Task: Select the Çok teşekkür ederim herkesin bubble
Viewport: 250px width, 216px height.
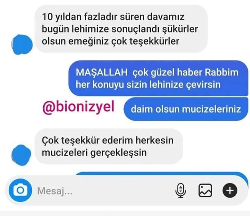Action: click(109, 146)
